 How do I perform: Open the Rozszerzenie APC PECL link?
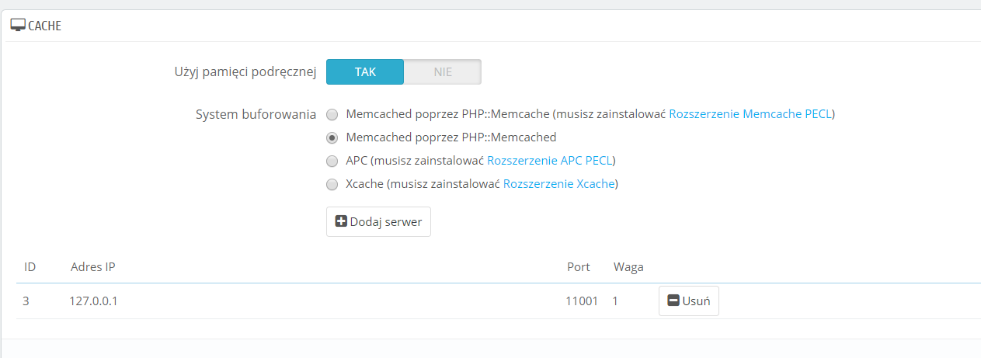[x=549, y=161]
